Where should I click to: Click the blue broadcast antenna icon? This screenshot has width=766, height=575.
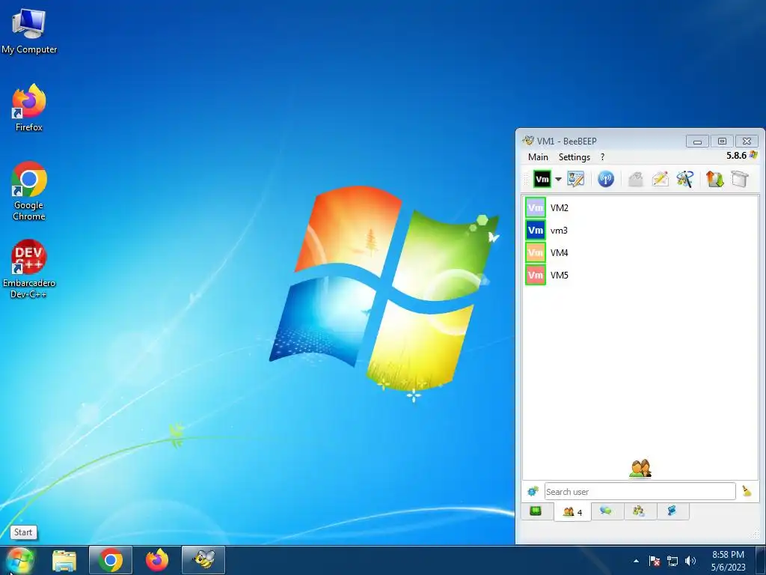pyautogui.click(x=606, y=179)
